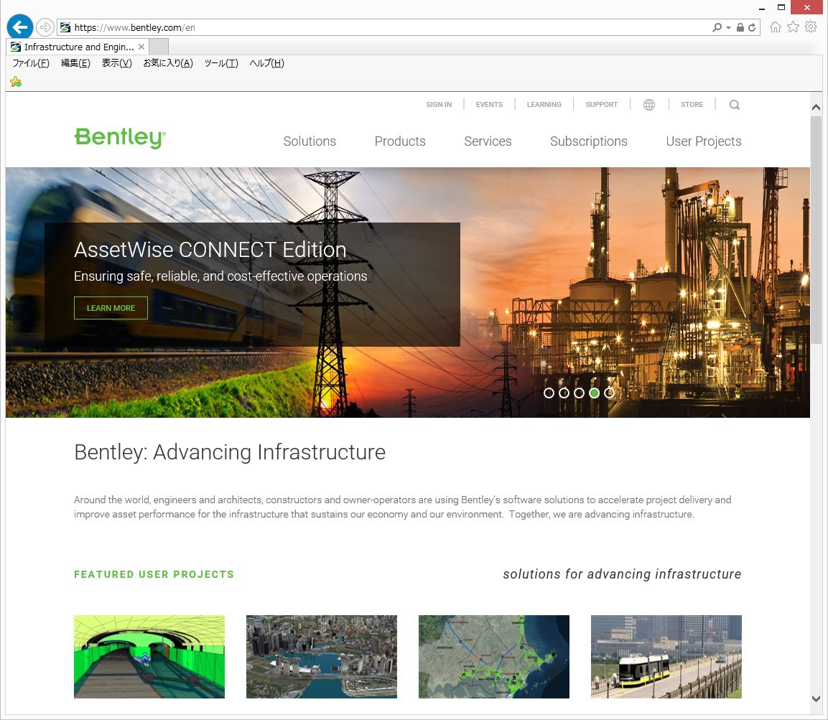Open Favorites with the star icon

[x=793, y=27]
